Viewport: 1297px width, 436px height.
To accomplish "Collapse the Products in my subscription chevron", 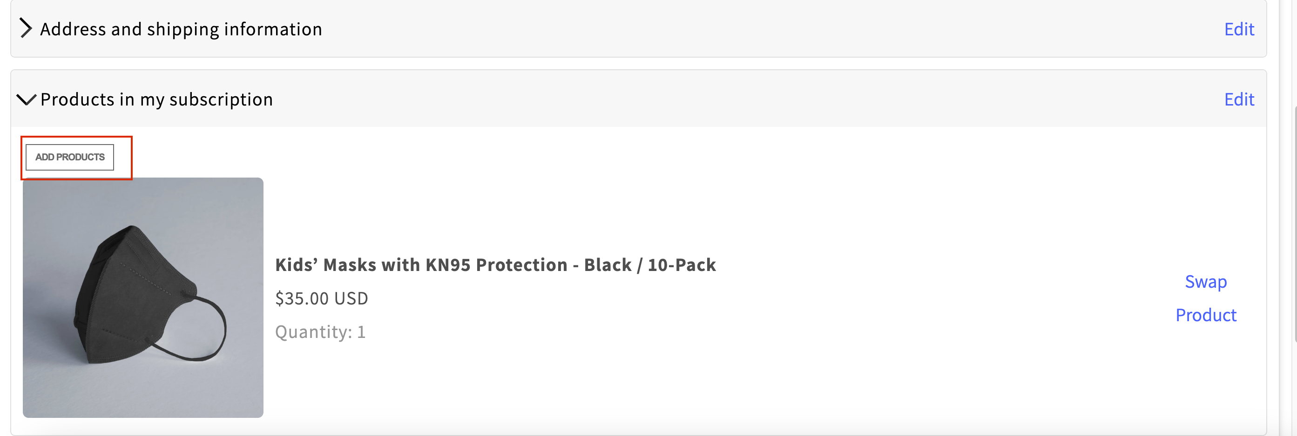I will pyautogui.click(x=26, y=99).
